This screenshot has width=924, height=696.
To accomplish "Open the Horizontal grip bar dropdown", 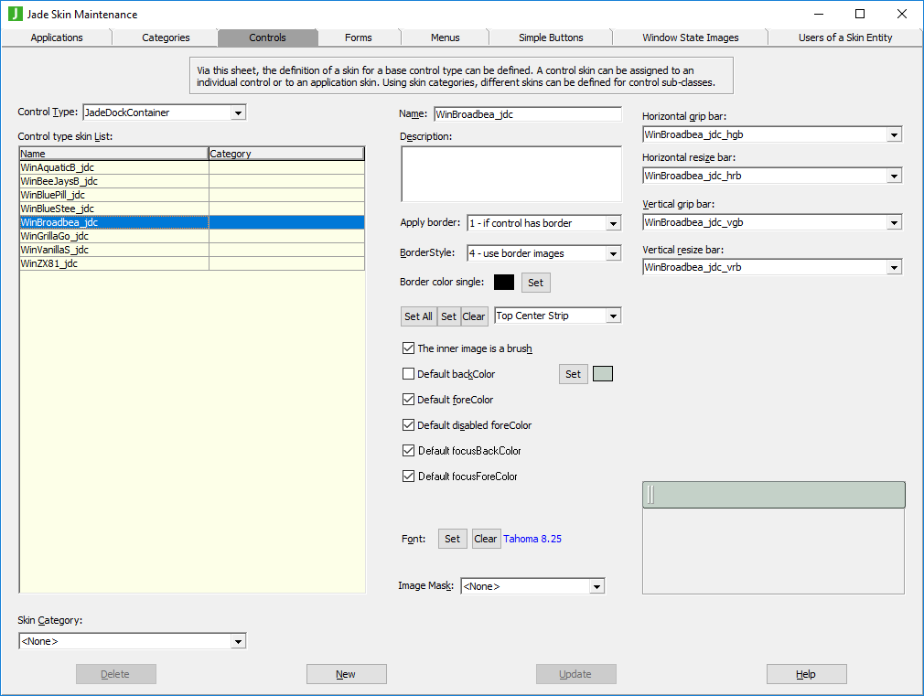I will coord(894,135).
